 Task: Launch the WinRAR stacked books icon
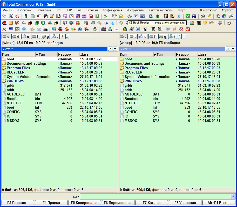click(x=199, y=23)
